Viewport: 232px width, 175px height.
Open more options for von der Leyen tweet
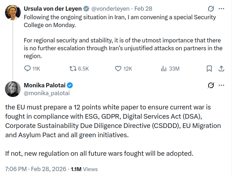click(221, 8)
